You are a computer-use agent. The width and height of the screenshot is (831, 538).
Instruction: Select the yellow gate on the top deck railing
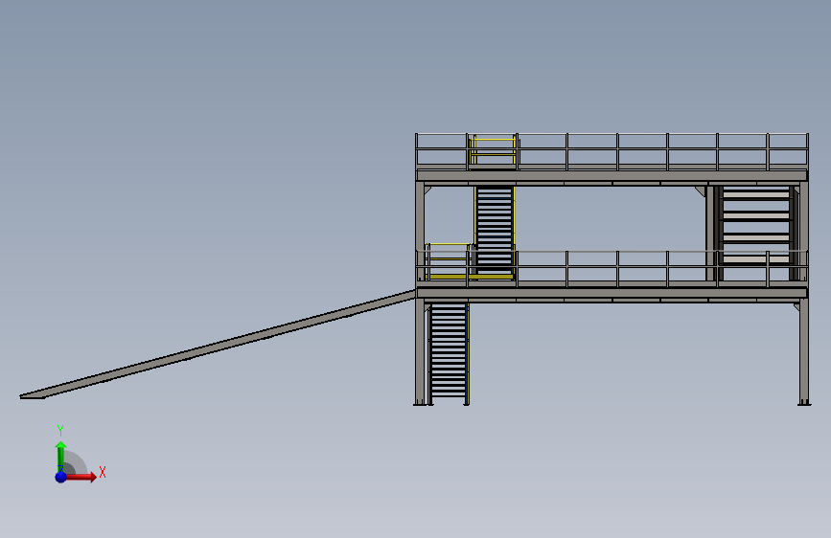(x=494, y=150)
